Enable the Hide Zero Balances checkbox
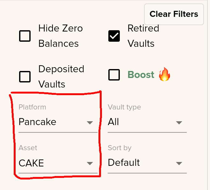Viewport: 210px width, 190px height. 25,36
